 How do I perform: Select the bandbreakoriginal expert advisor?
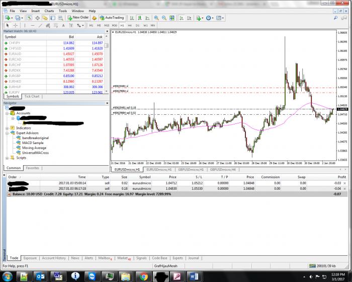point(35,138)
